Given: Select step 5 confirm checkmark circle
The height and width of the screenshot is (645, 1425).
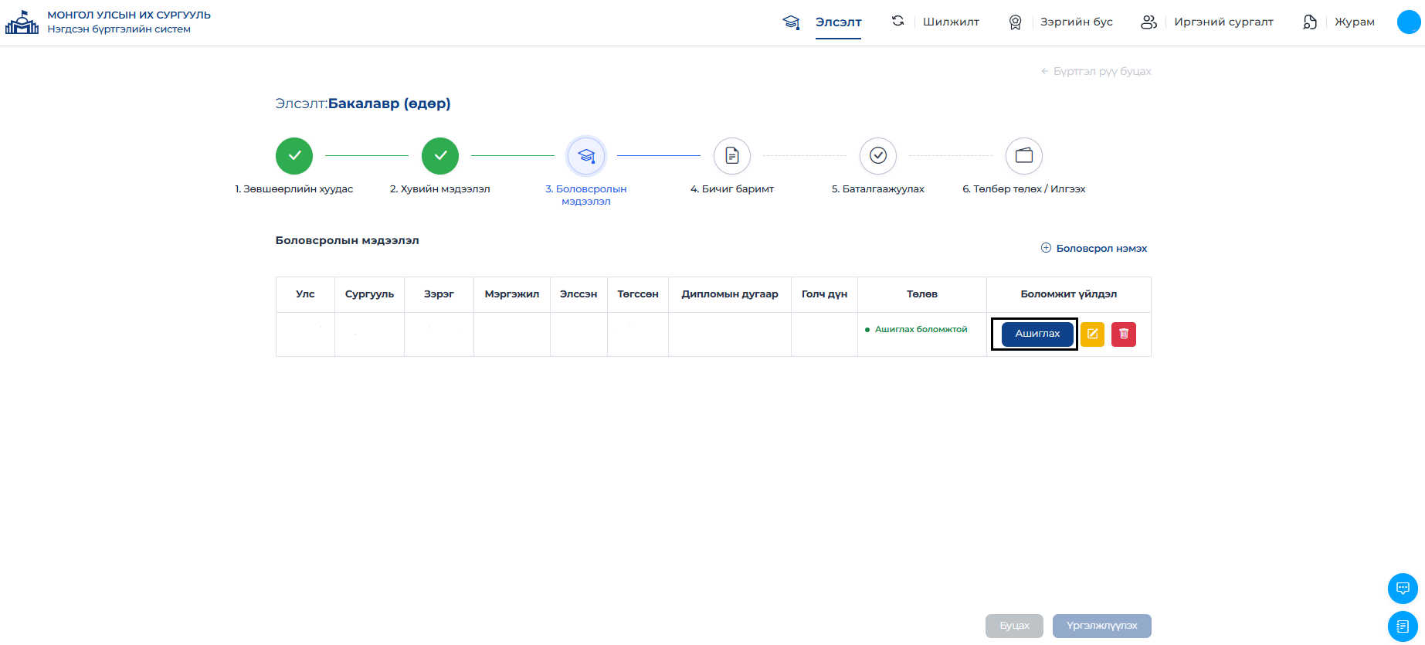Looking at the screenshot, I should pyautogui.click(x=878, y=156).
